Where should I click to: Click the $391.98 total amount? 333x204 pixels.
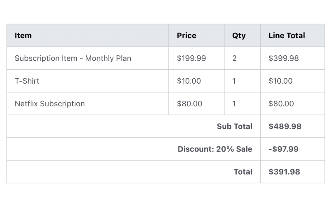click(284, 172)
